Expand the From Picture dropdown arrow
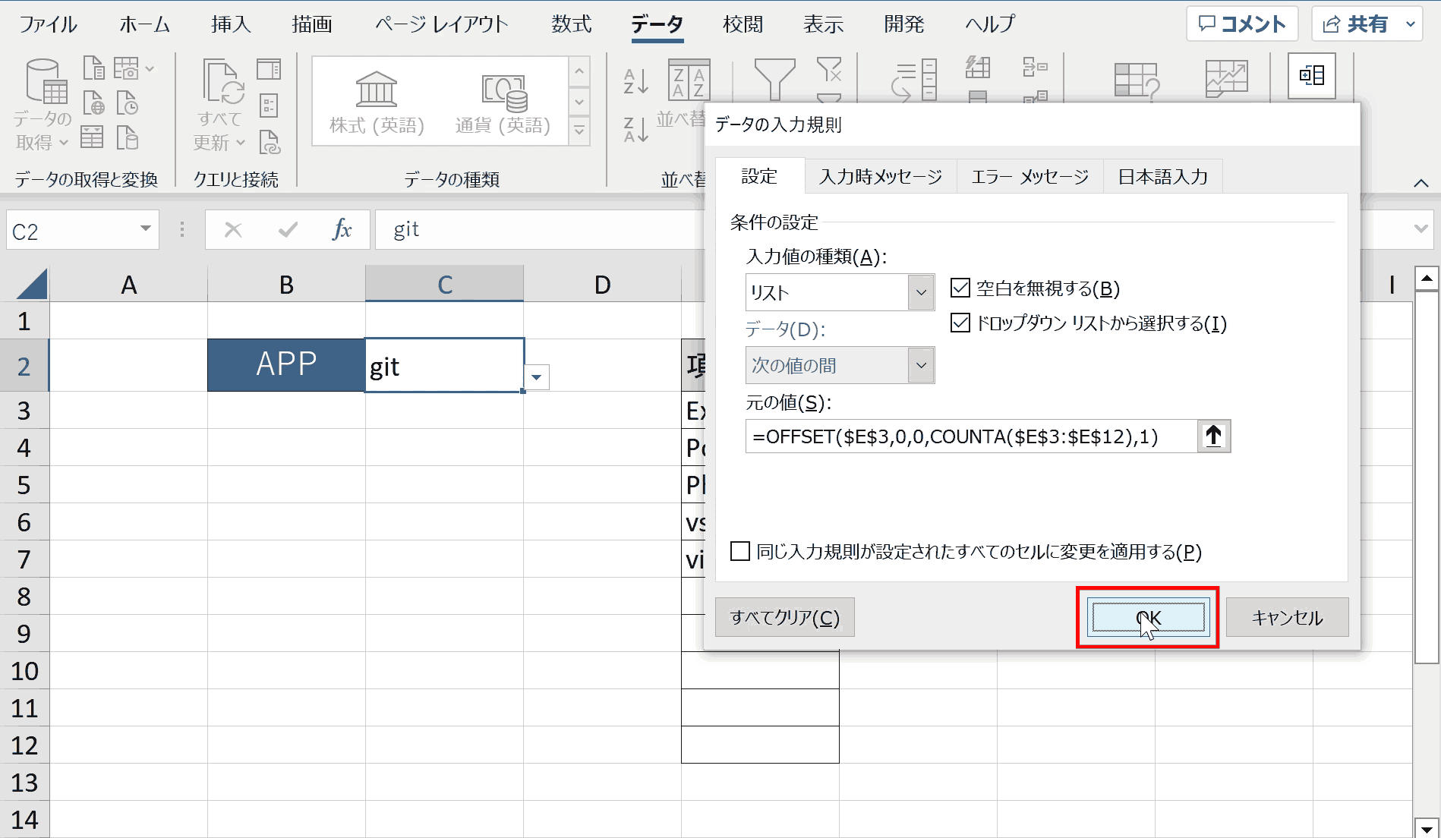Viewport: 1441px width, 838px height. point(150,68)
